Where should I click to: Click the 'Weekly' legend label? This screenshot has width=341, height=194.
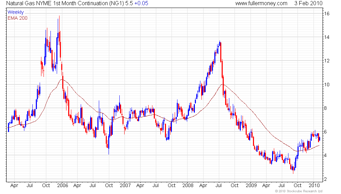(15, 12)
